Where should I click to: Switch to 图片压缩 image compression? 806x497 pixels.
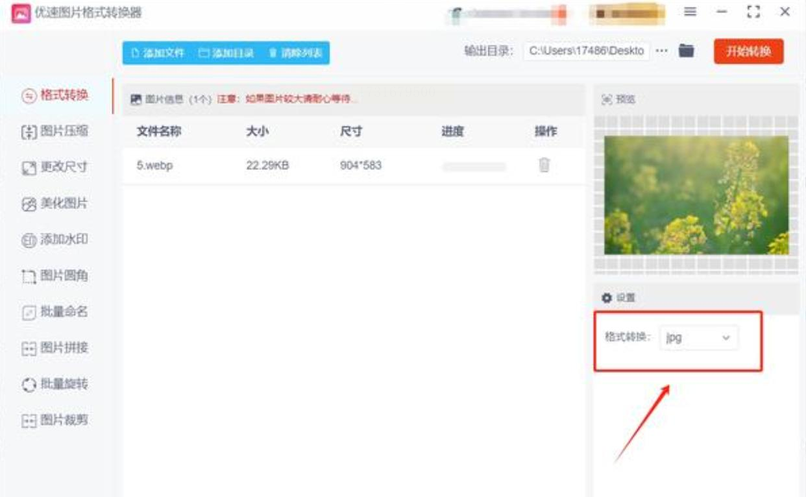pos(56,132)
